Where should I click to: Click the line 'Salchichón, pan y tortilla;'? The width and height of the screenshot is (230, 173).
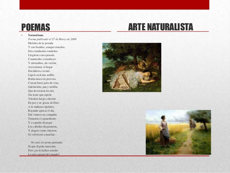(x=43, y=87)
